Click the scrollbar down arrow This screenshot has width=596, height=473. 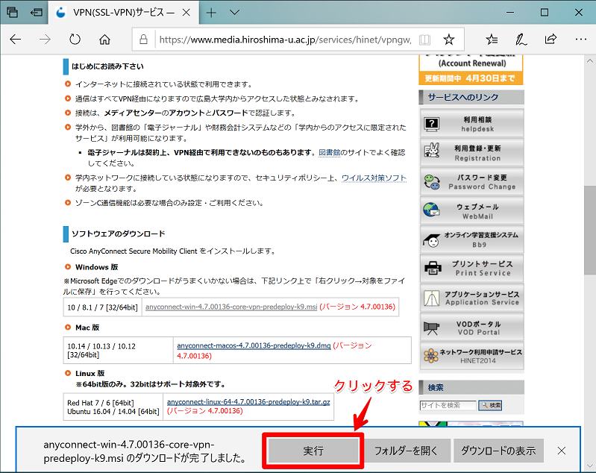click(590, 466)
